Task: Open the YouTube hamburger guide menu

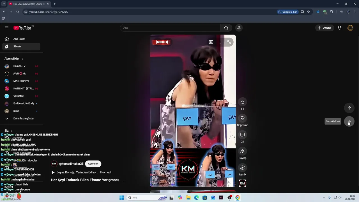Action: click(7, 28)
